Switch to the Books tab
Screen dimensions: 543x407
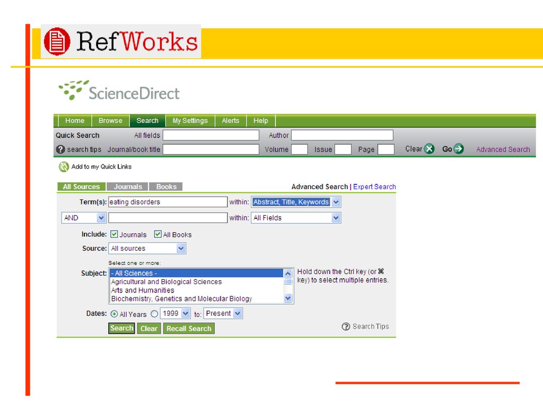coord(166,187)
